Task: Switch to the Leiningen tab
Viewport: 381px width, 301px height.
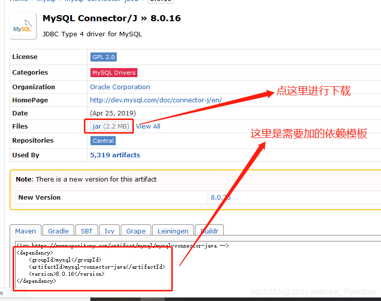Action: click(x=173, y=231)
